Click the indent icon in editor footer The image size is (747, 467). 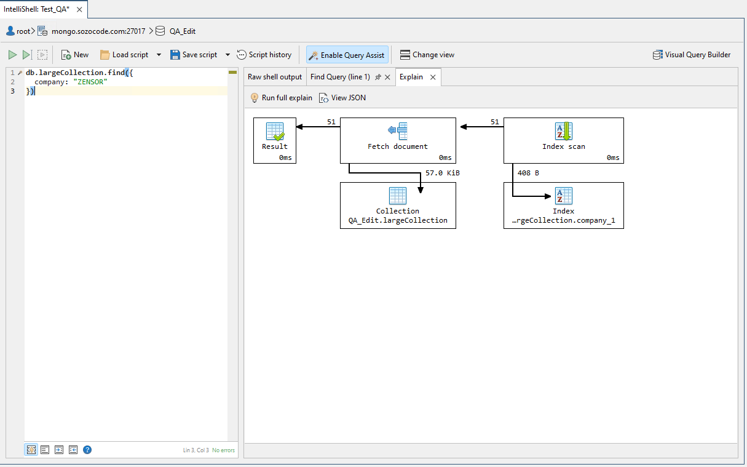pyautogui.click(x=59, y=450)
